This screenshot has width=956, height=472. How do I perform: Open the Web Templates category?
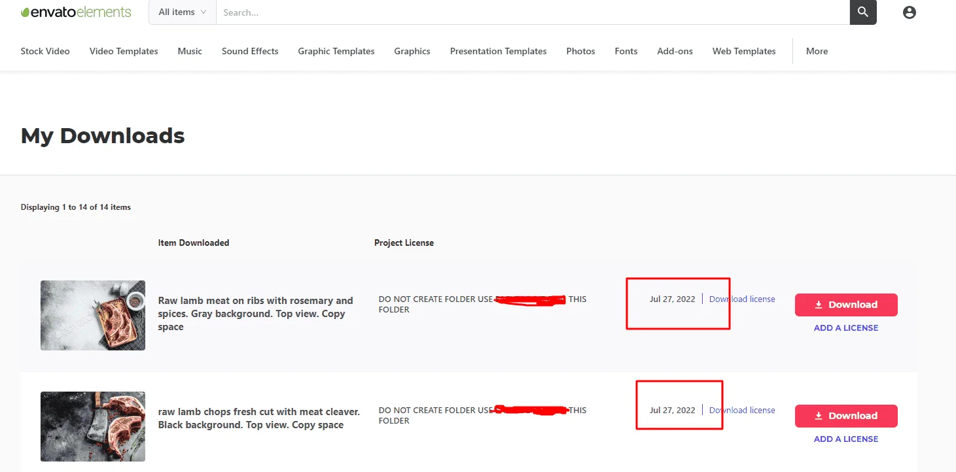744,51
